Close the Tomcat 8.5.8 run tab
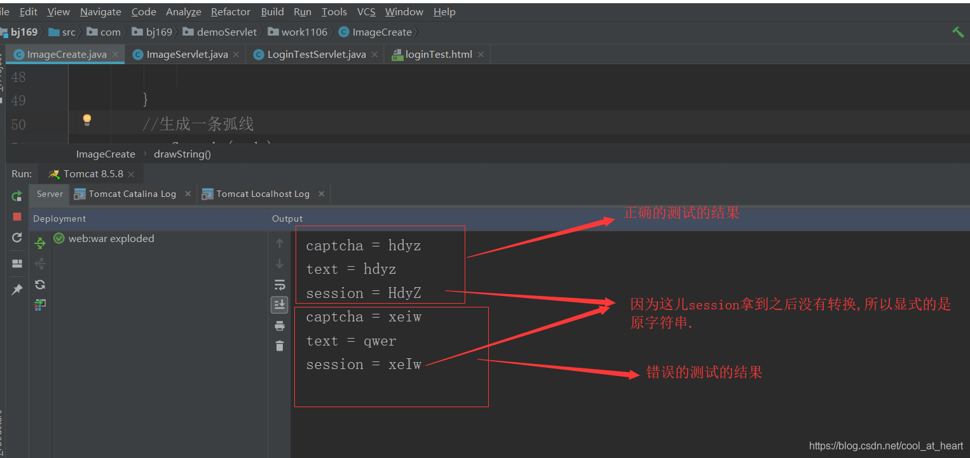Screen dimensions: 970x458 pos(131,174)
